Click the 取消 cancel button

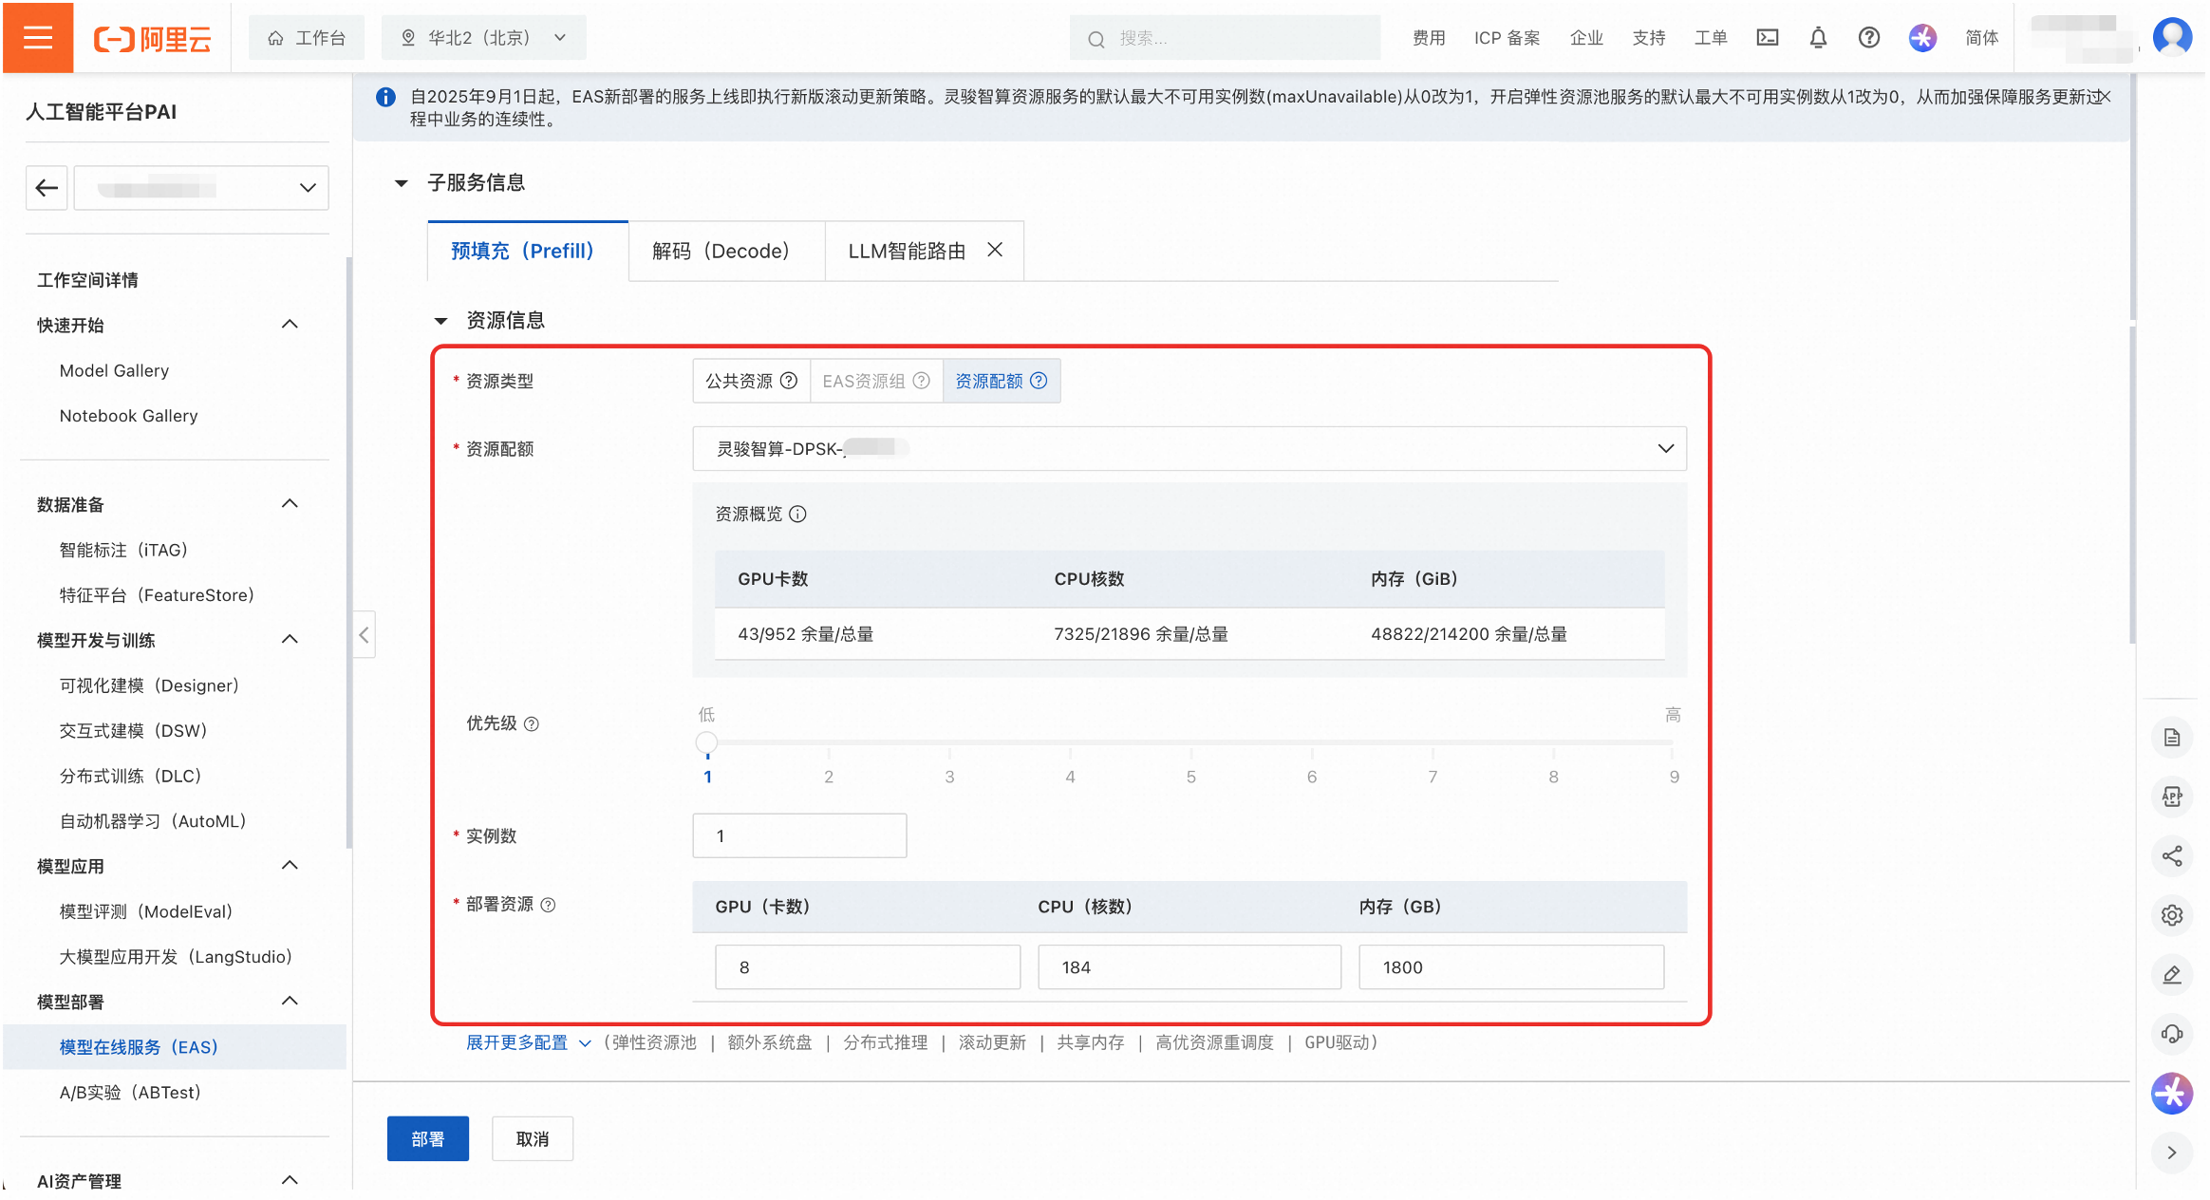(532, 1138)
